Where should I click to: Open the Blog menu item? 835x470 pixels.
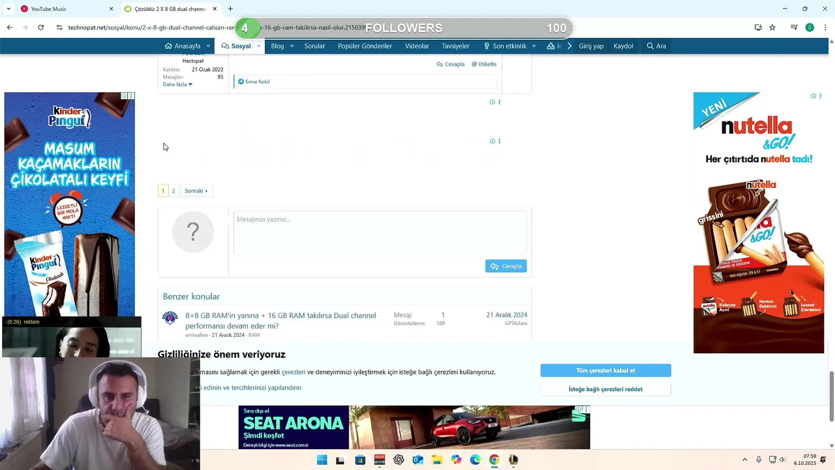click(277, 46)
